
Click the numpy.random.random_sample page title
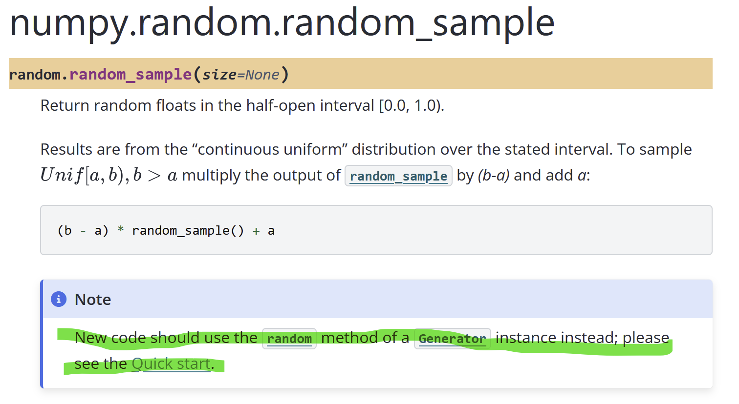click(282, 22)
